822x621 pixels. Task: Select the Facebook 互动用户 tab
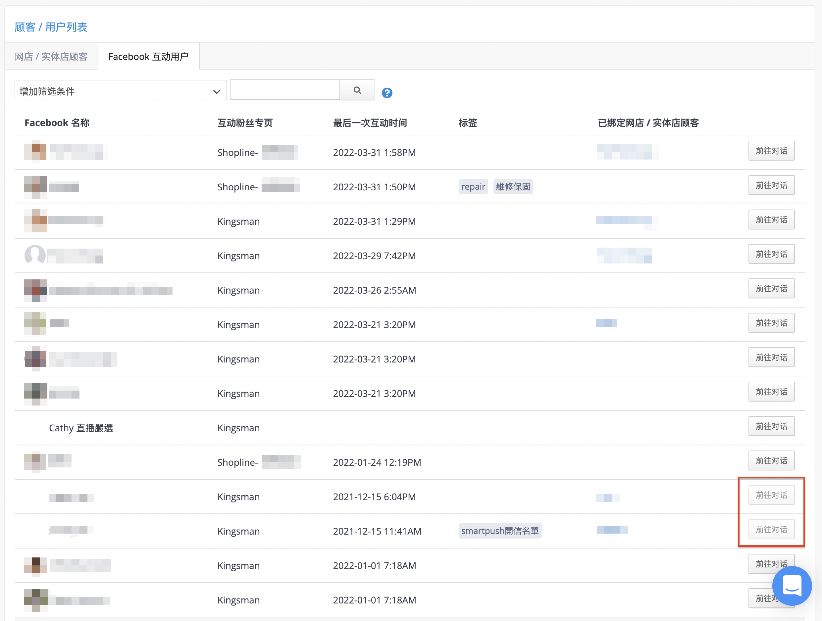[149, 57]
